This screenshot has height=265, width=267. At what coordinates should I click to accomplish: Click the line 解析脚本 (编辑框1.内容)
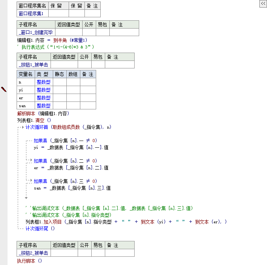click(43, 114)
